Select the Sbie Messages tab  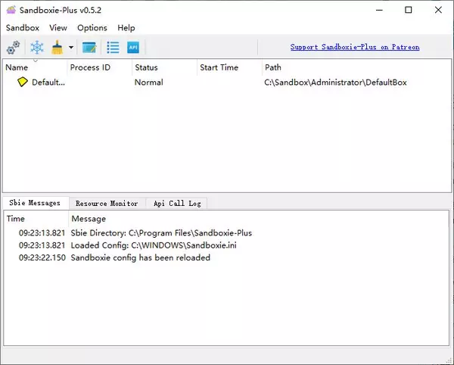point(35,203)
